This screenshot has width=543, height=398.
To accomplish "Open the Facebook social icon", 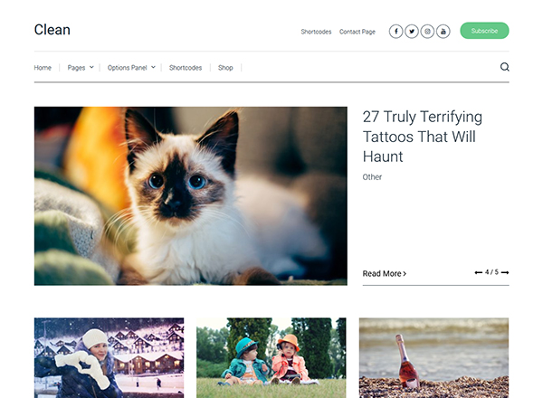I will (x=395, y=32).
